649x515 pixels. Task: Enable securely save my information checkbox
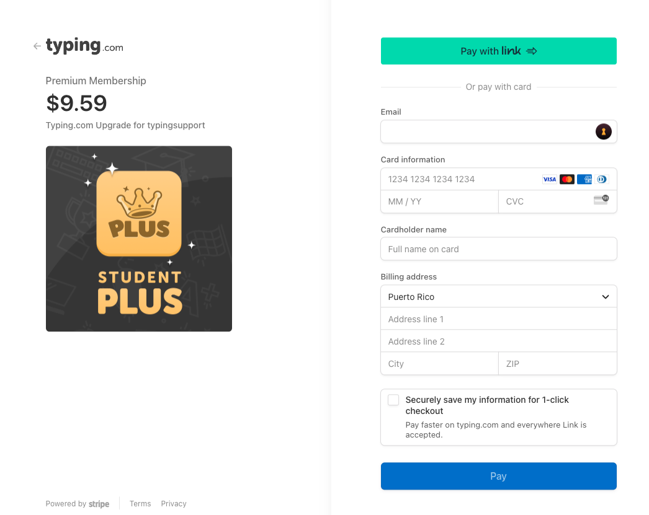393,400
